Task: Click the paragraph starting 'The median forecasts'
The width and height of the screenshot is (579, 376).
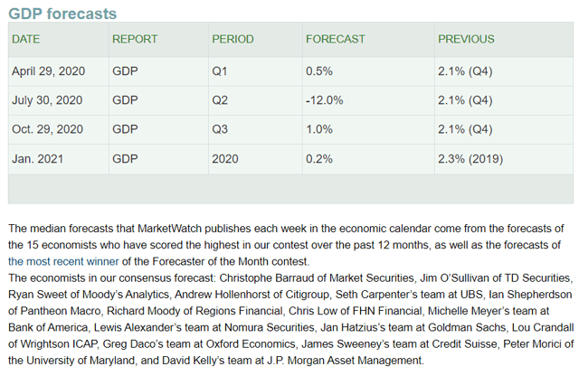Action: tap(286, 245)
